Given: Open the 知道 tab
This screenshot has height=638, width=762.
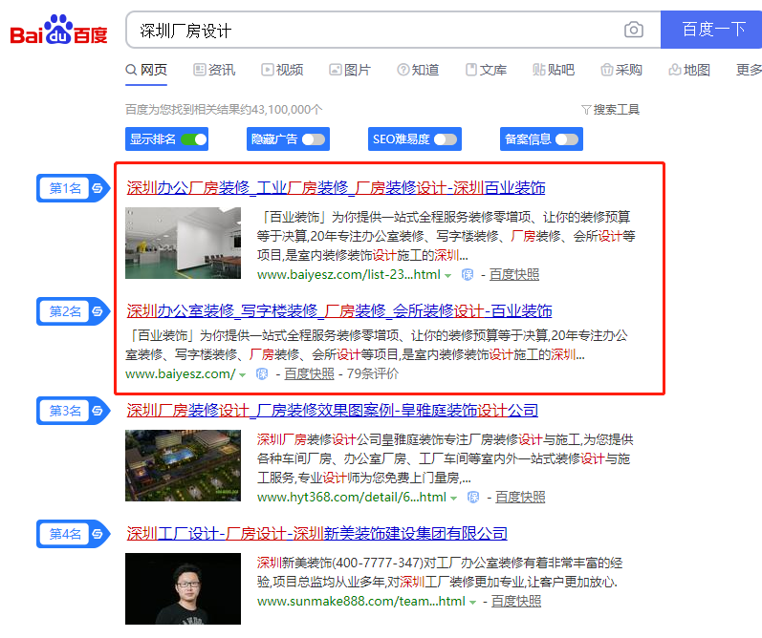Looking at the screenshot, I should click(418, 71).
